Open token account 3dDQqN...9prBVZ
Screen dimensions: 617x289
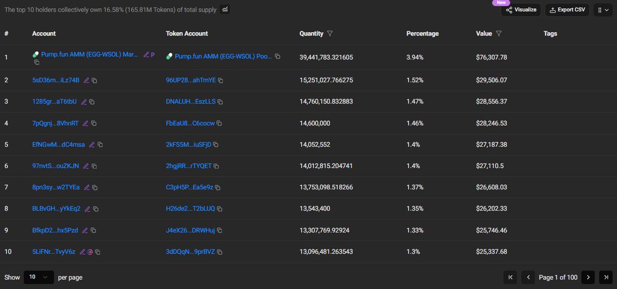(190, 251)
